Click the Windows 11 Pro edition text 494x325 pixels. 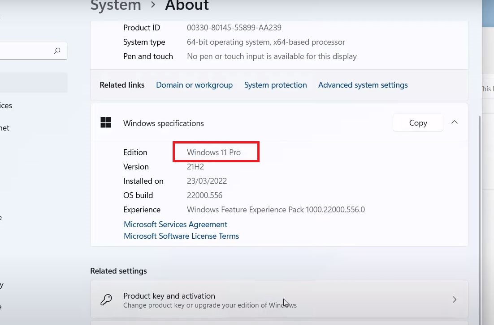214,152
